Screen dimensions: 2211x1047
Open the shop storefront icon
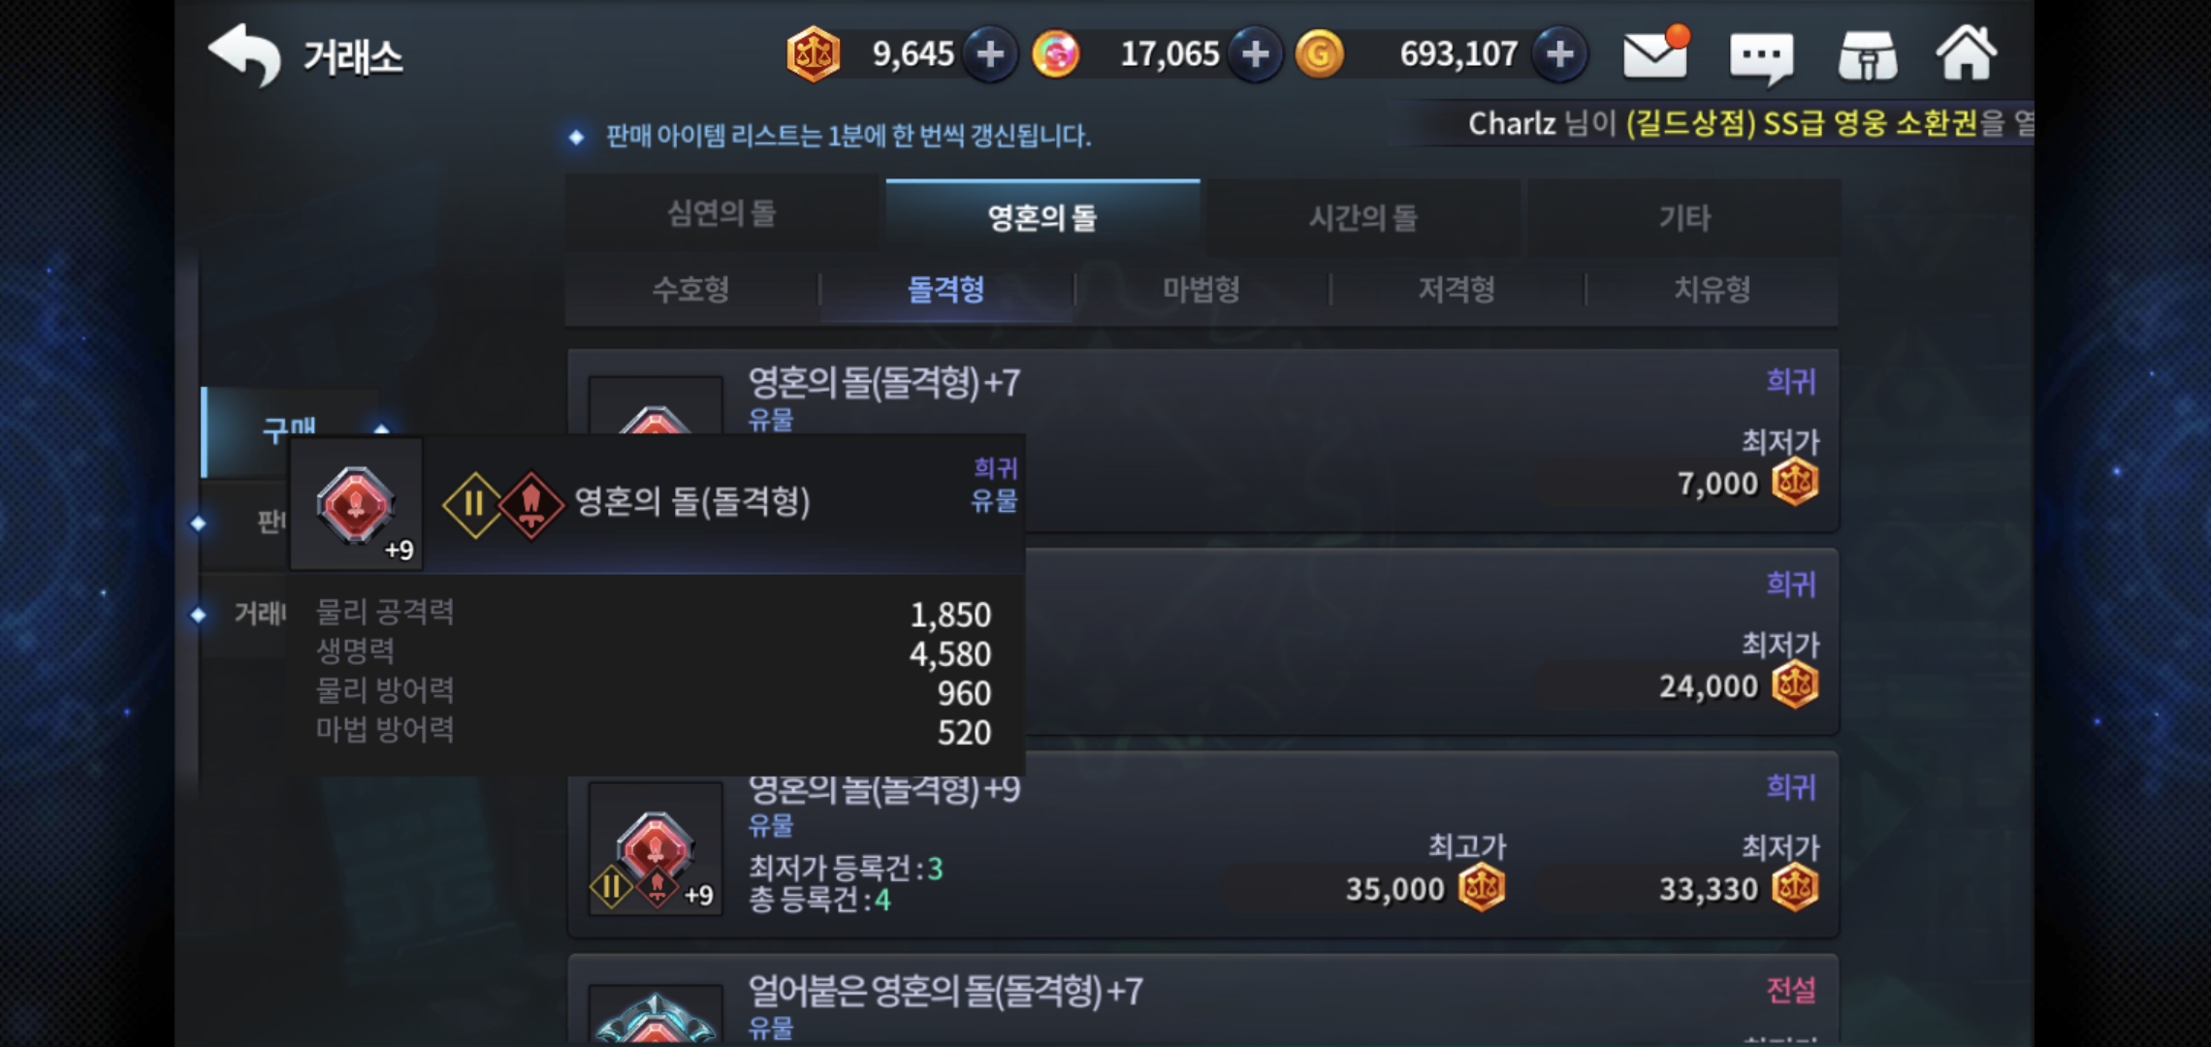point(1867,55)
